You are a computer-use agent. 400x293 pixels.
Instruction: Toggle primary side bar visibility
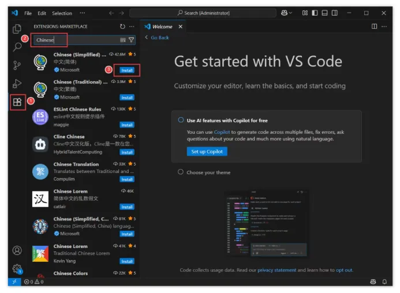pyautogui.click(x=315, y=13)
